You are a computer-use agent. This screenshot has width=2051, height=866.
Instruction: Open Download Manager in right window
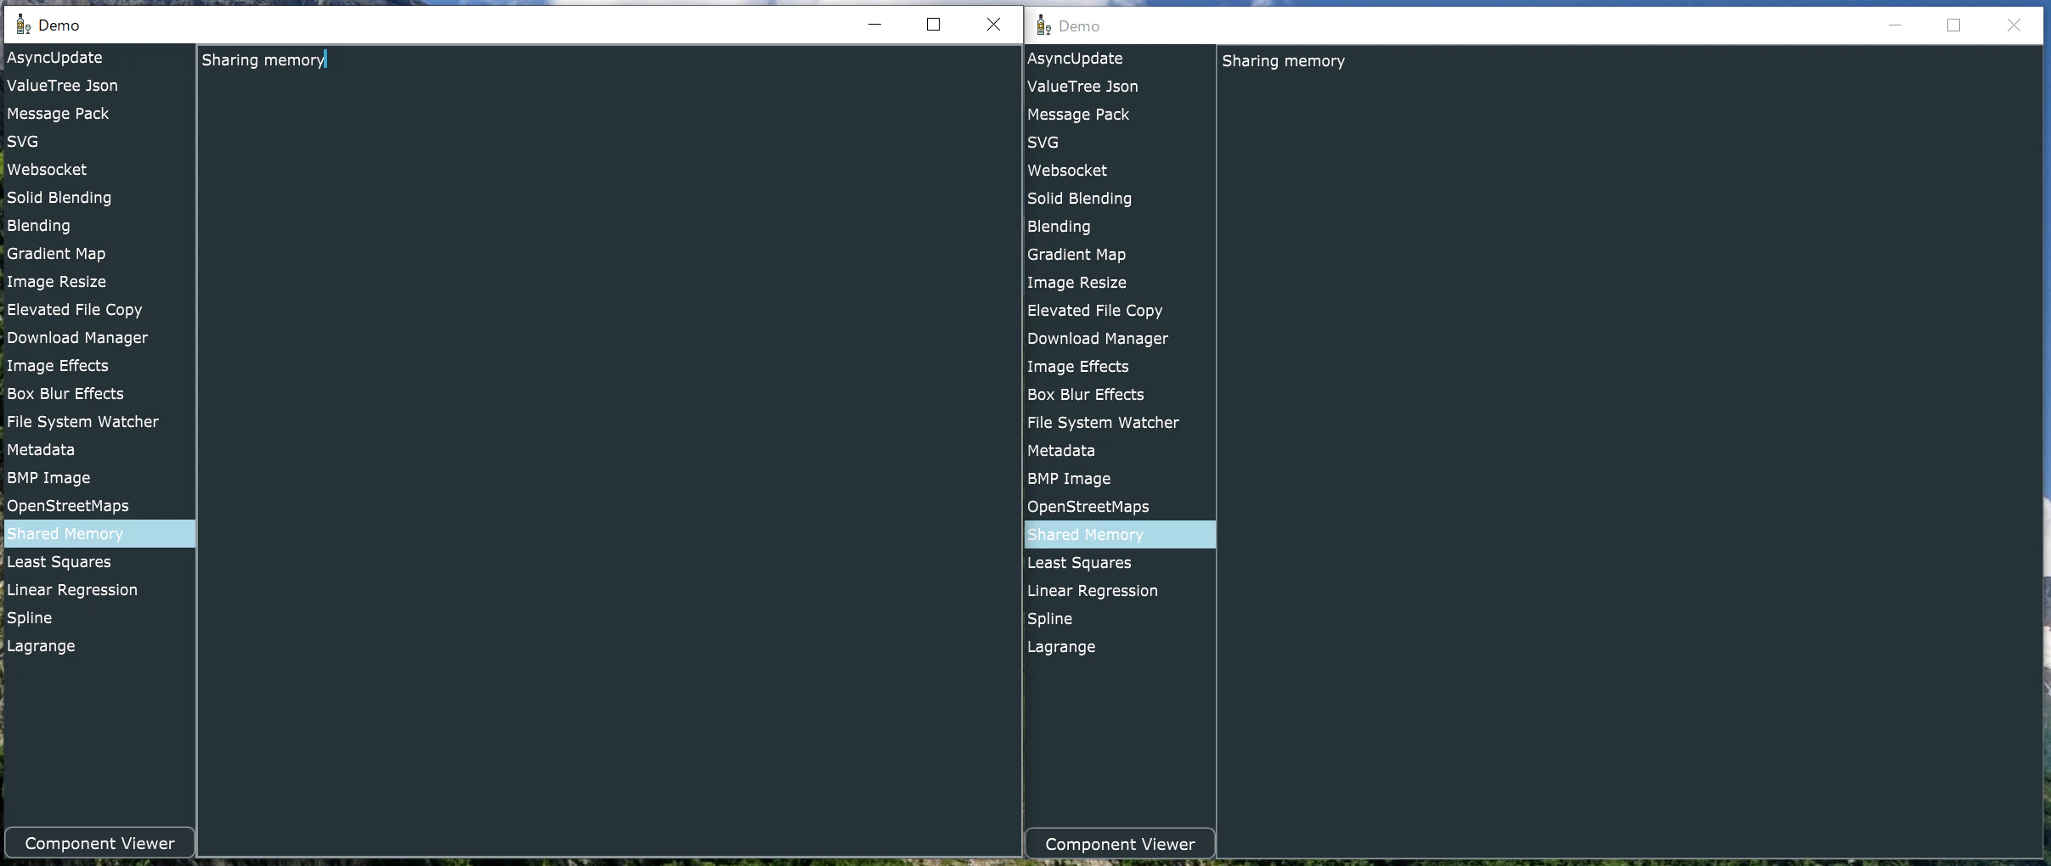(1121, 339)
